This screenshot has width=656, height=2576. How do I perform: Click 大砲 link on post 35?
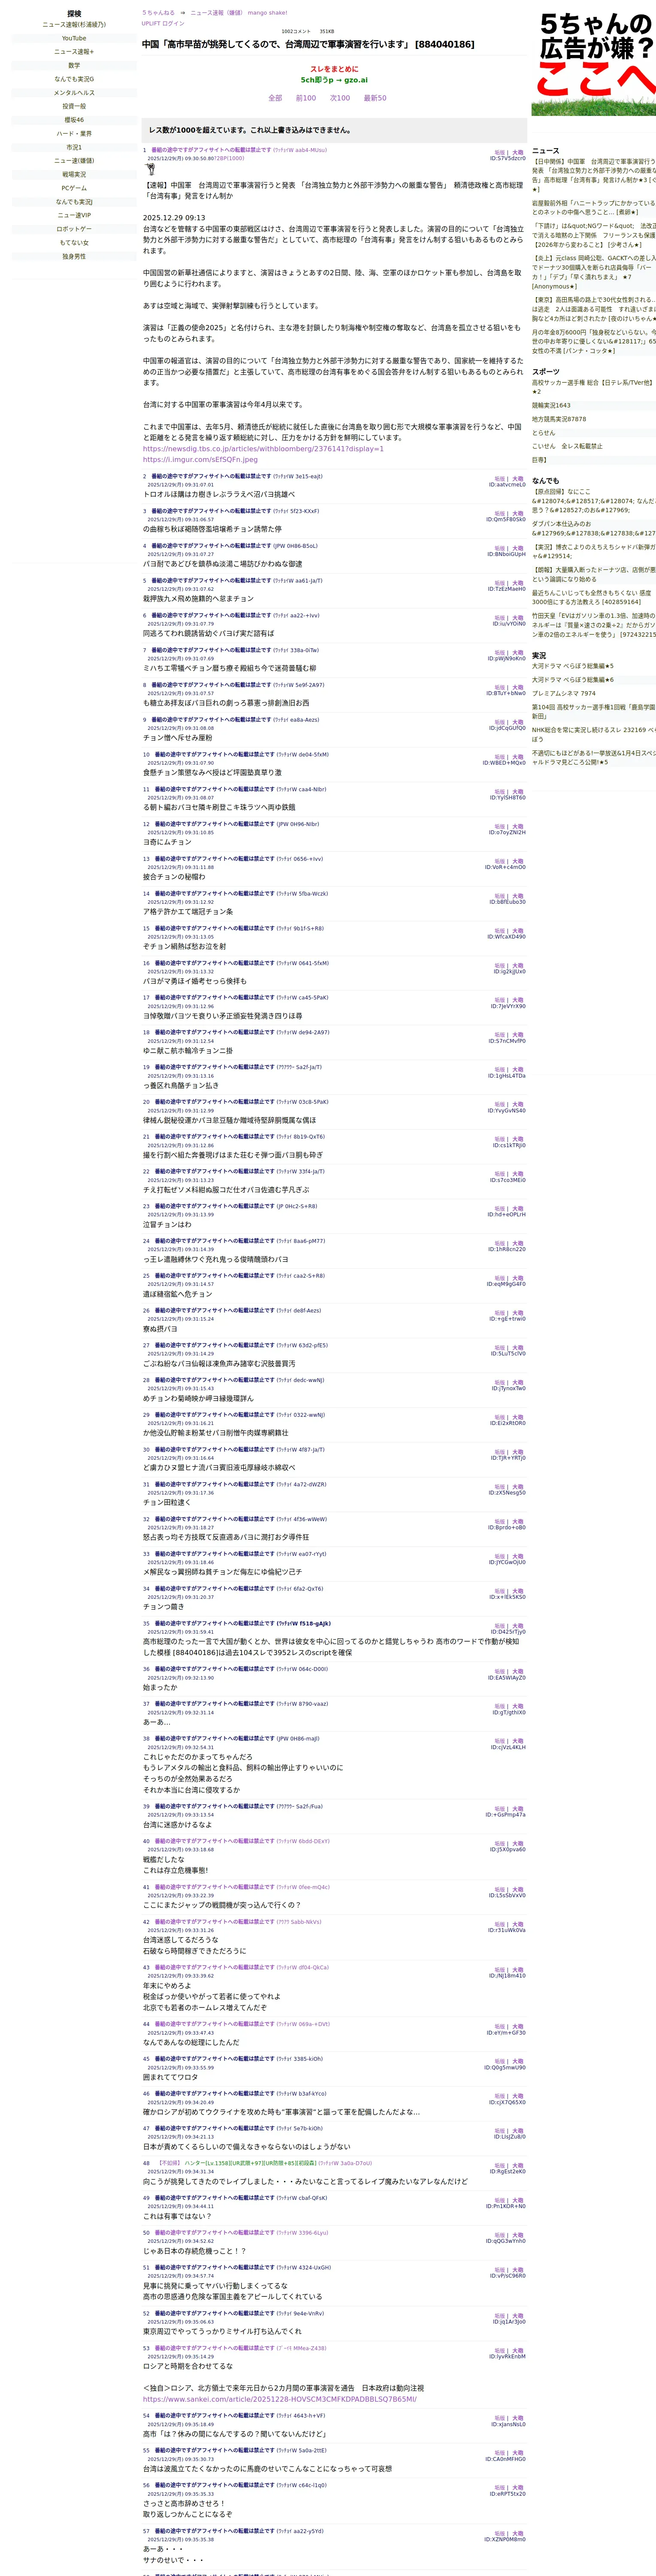click(x=518, y=1626)
